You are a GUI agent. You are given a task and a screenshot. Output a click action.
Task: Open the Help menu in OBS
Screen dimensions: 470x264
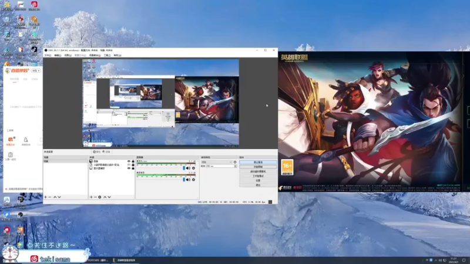(117, 55)
